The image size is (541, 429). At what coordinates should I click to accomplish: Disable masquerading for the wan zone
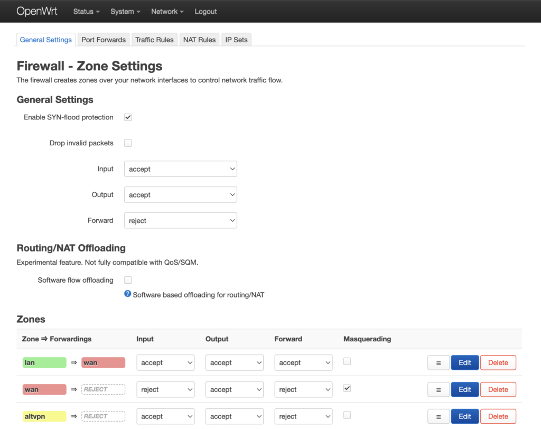point(347,388)
